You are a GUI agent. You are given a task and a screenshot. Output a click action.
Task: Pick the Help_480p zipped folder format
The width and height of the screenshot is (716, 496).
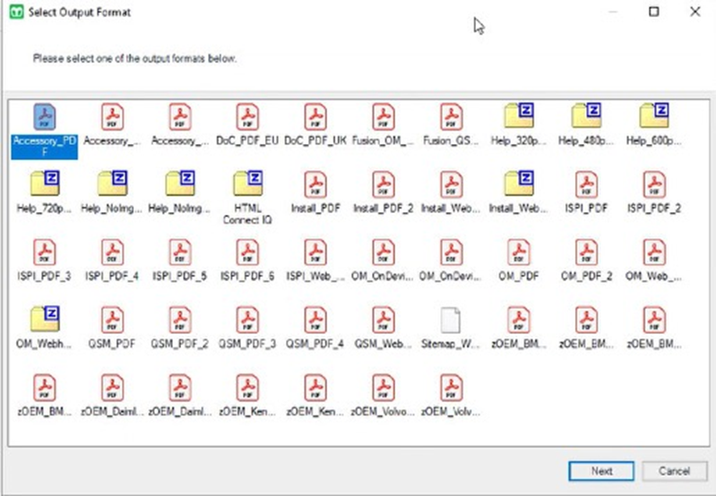pyautogui.click(x=586, y=124)
